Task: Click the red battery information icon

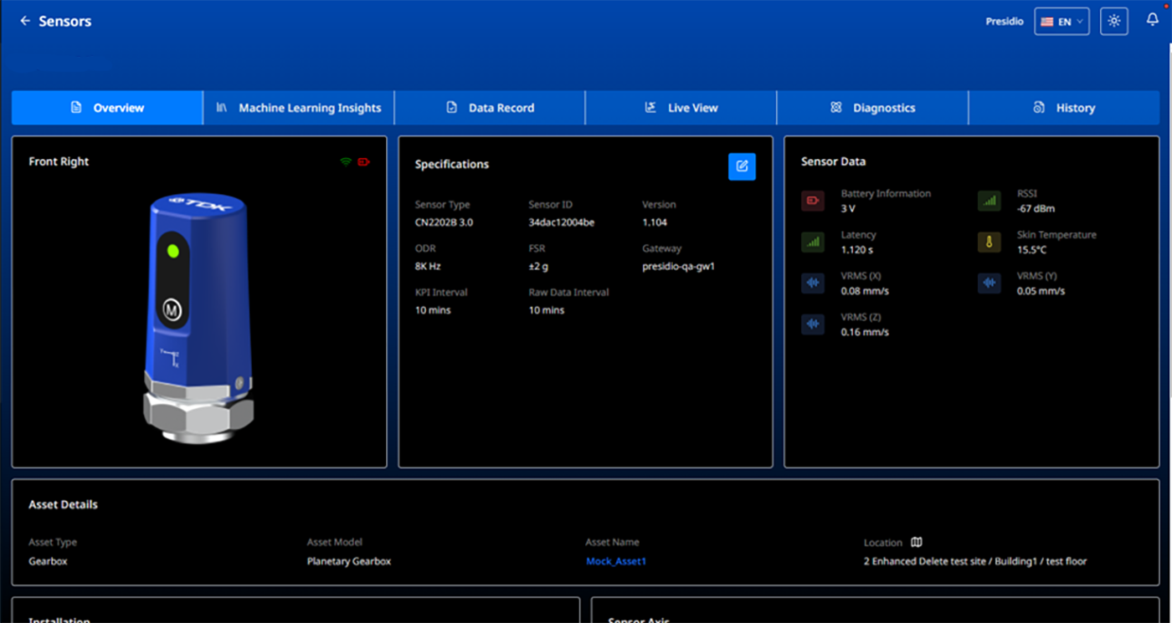Action: coord(812,201)
